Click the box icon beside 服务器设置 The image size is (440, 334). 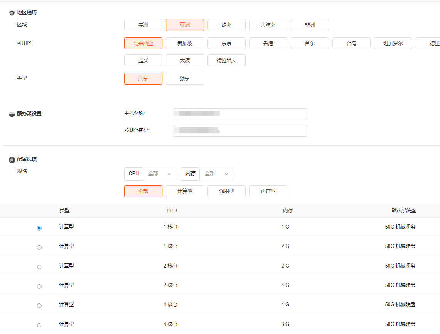tap(12, 114)
